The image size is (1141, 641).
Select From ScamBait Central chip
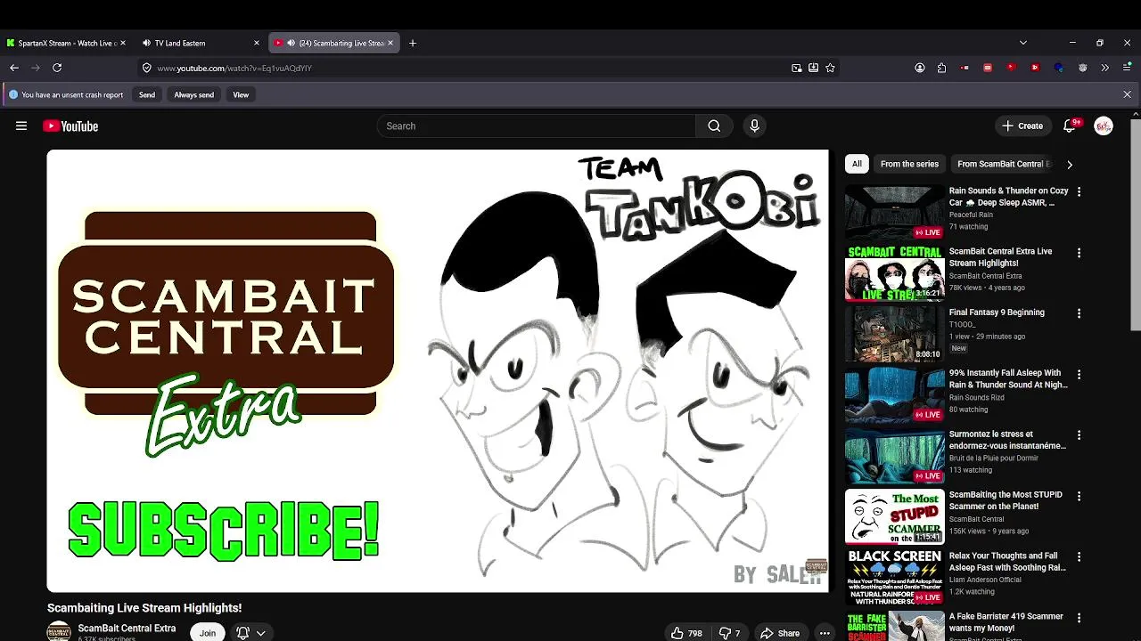(x=1005, y=164)
